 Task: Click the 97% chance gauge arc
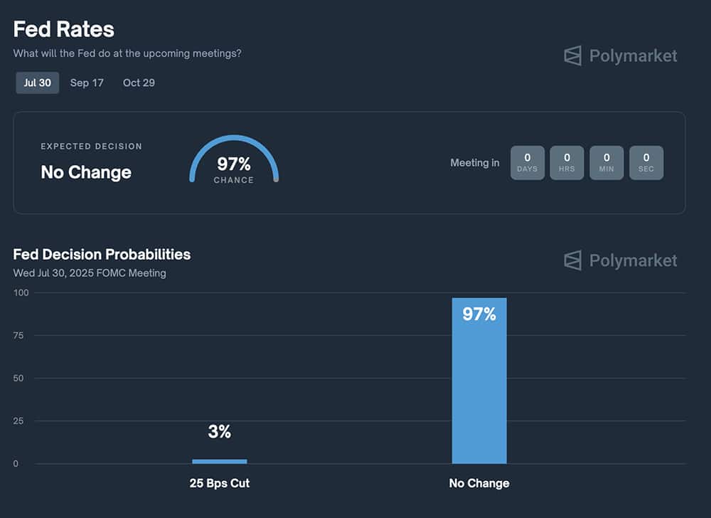pos(234,140)
